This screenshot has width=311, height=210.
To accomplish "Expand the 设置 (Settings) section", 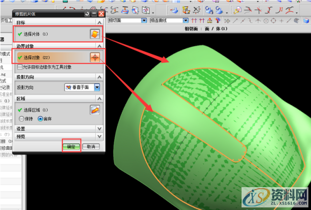I will click(x=58, y=128).
